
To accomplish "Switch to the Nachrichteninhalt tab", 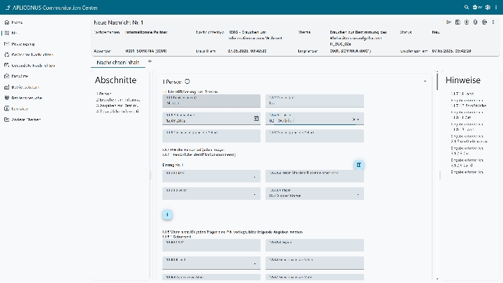I will (x=118, y=63).
